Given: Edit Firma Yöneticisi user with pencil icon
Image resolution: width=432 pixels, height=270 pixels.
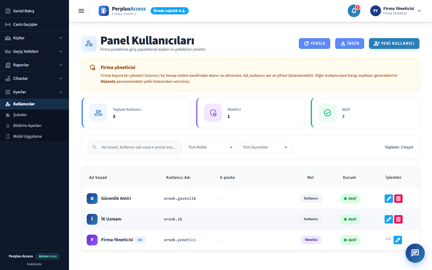Looking at the screenshot, I should point(398,240).
